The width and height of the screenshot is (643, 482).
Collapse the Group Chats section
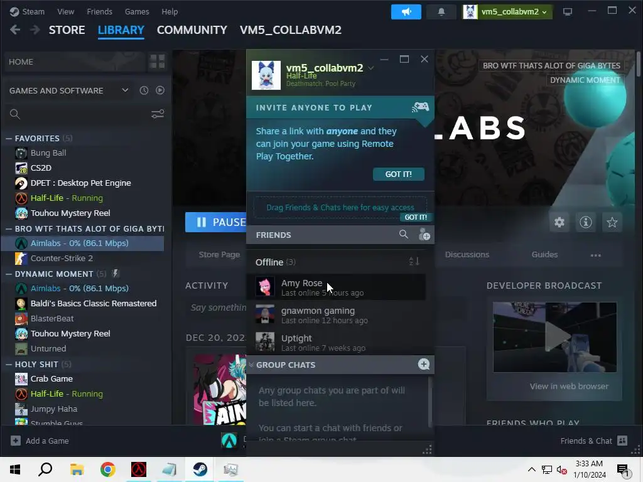(251, 365)
